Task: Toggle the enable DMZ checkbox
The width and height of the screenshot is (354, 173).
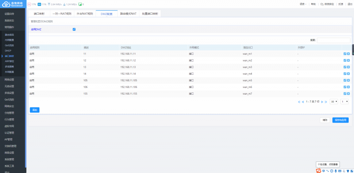Action: pos(74,29)
